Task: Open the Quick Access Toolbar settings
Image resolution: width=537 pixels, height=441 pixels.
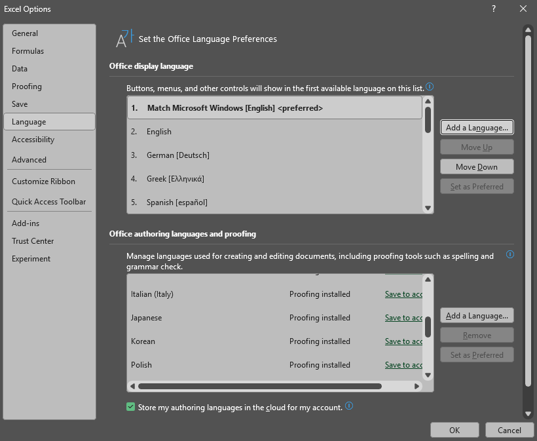Action: 49,201
